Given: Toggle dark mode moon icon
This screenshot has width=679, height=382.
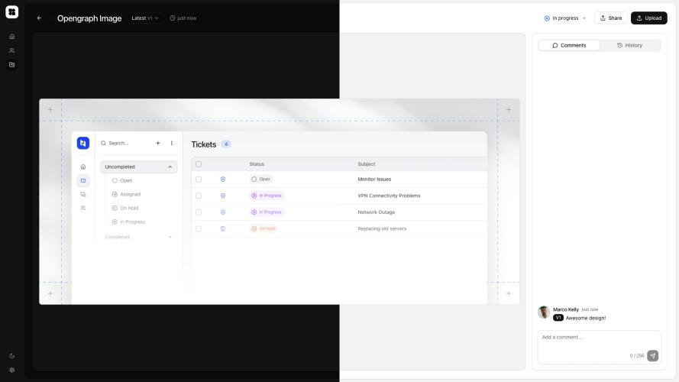Looking at the screenshot, I should coord(12,356).
